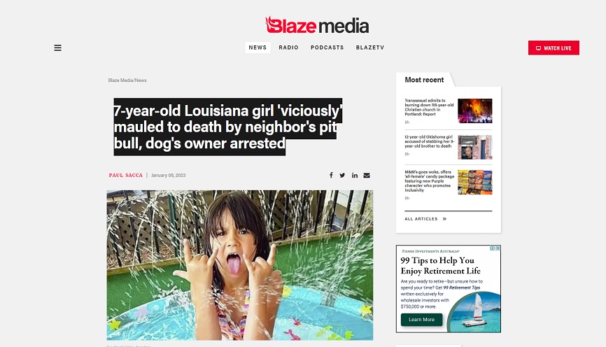
Task: Share article via LinkedIn icon
Action: tap(354, 176)
